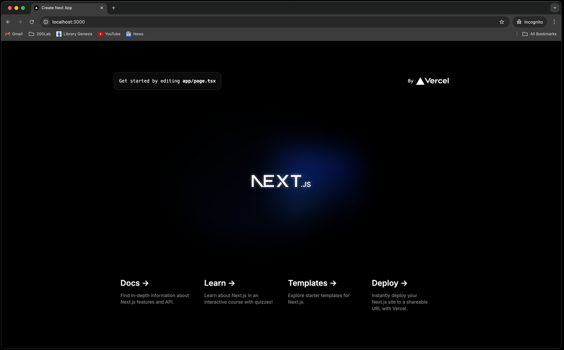Reload the page using the refresh icon
564x350 pixels.
coord(31,22)
